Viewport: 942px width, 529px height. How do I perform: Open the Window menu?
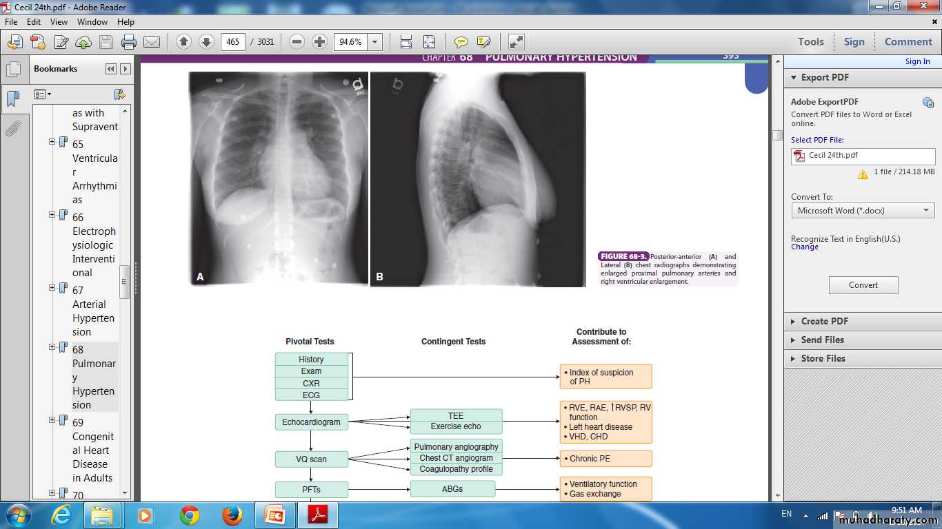(x=92, y=22)
